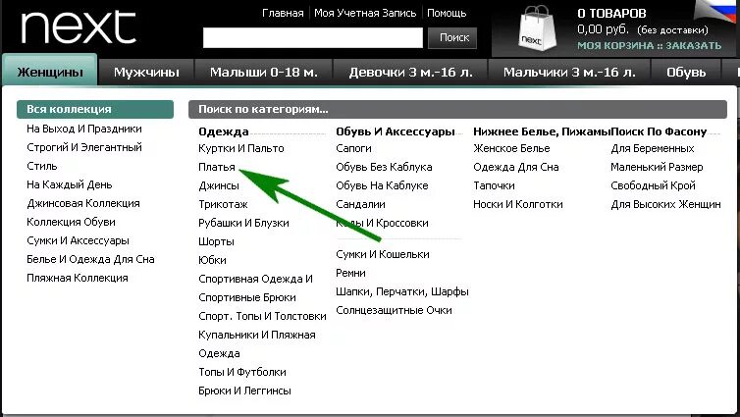Open Шапки, Перчатки, Шарфы category
The image size is (740, 417).
[x=402, y=291]
